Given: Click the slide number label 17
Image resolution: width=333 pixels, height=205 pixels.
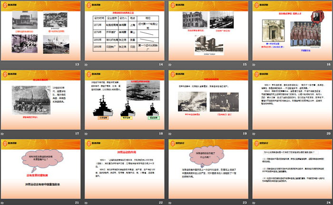Looking at the screenshot, I should pos(77,133).
